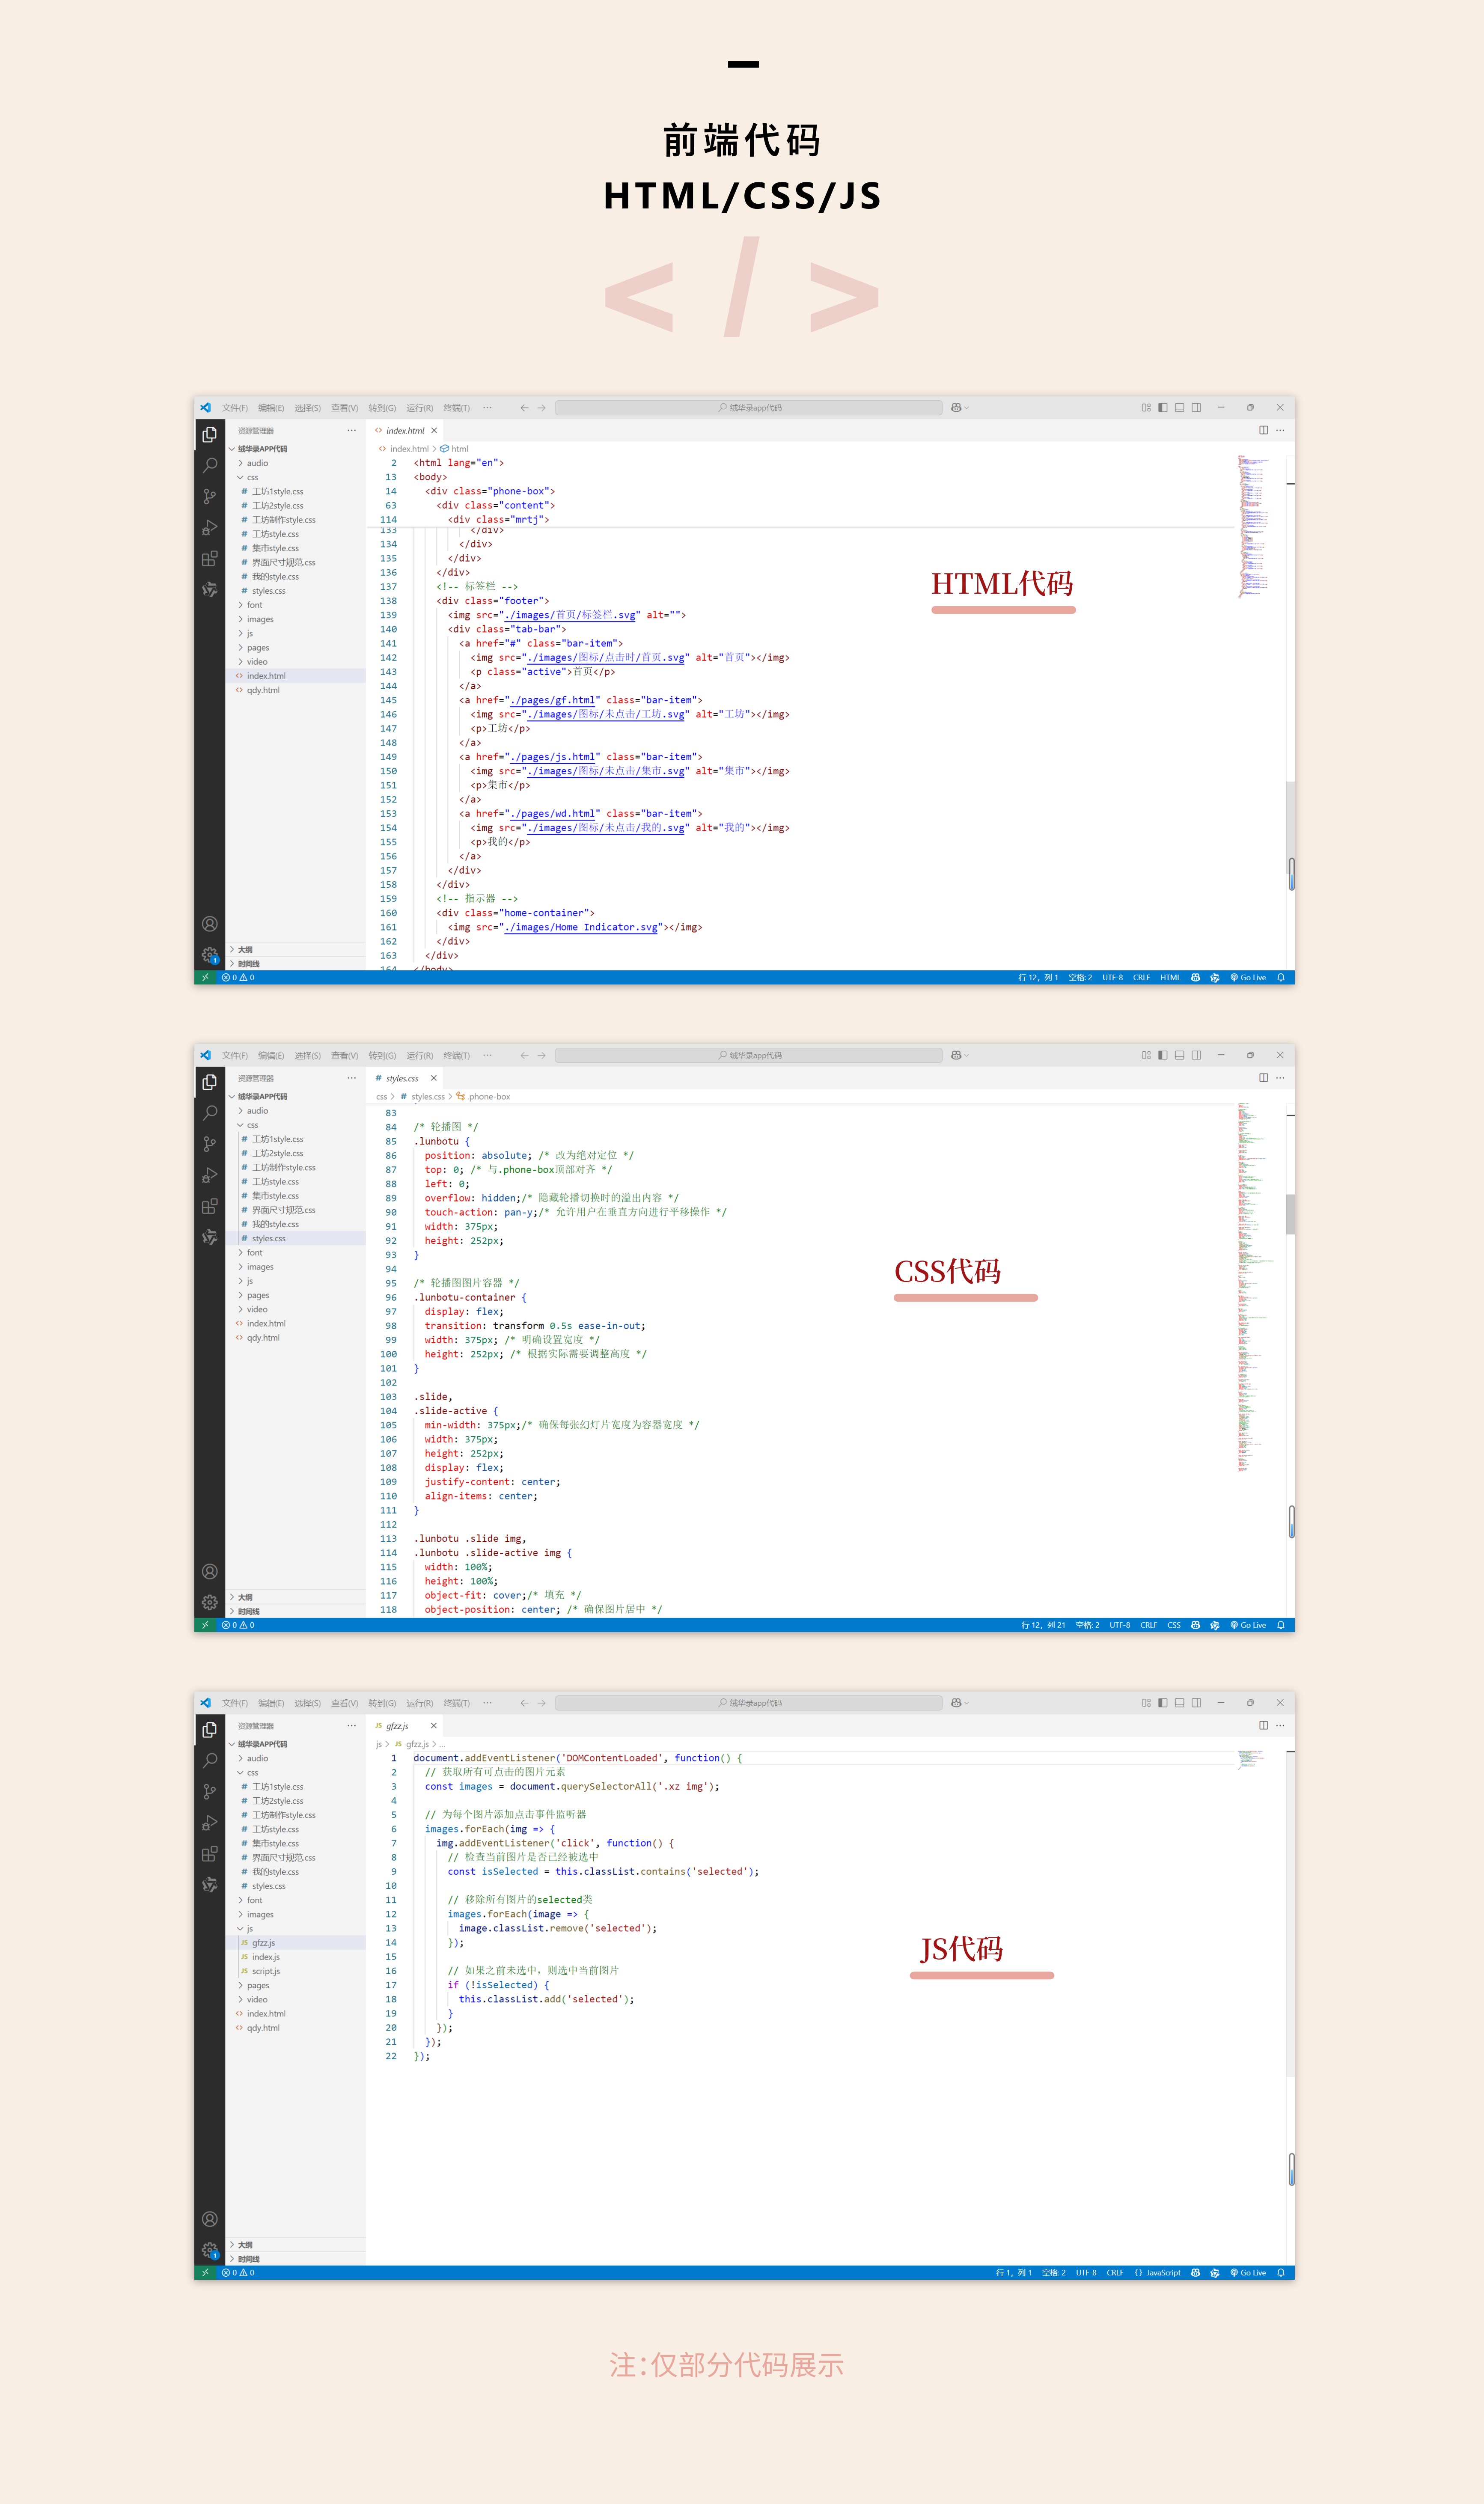Toggle secondary sidebar in the HTML window title bar
The width and height of the screenshot is (1484, 2504).
click(1196, 408)
